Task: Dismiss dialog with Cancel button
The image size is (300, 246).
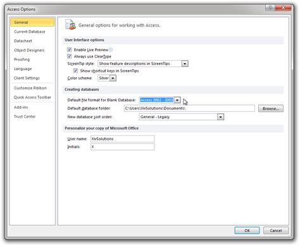Action: click(x=276, y=230)
